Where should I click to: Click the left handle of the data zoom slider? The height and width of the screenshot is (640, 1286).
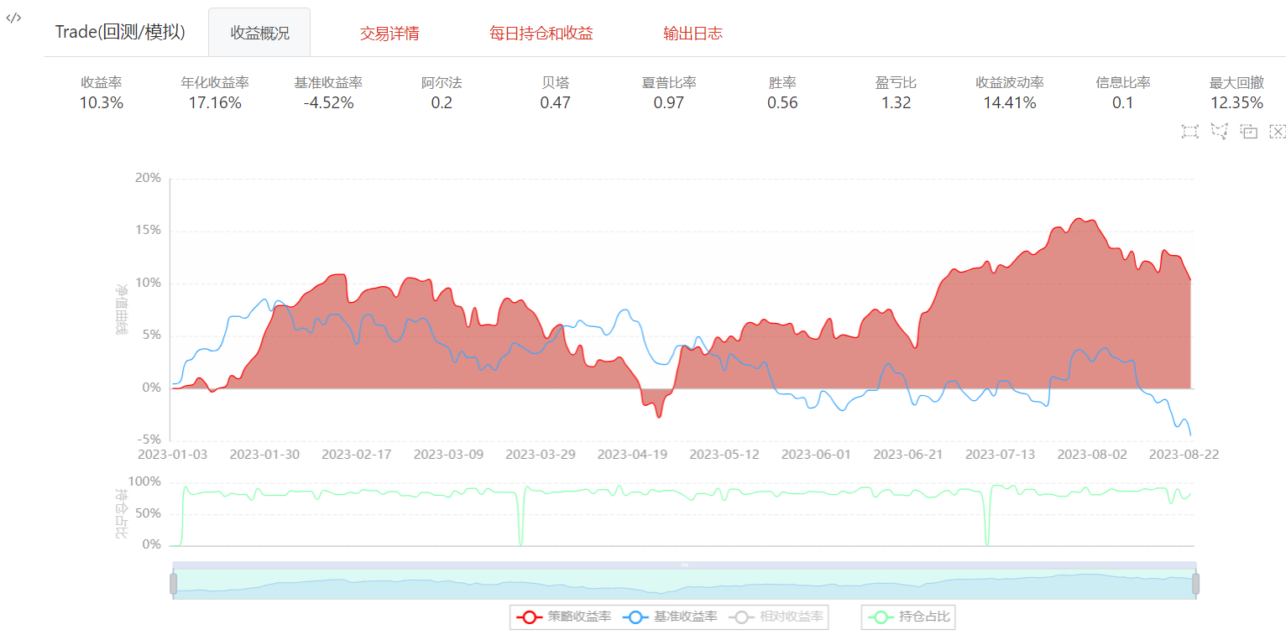(174, 584)
